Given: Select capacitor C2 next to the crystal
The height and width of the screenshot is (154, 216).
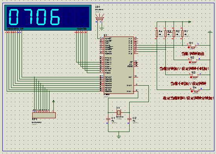Looking at the screenshot, I should point(129,119).
